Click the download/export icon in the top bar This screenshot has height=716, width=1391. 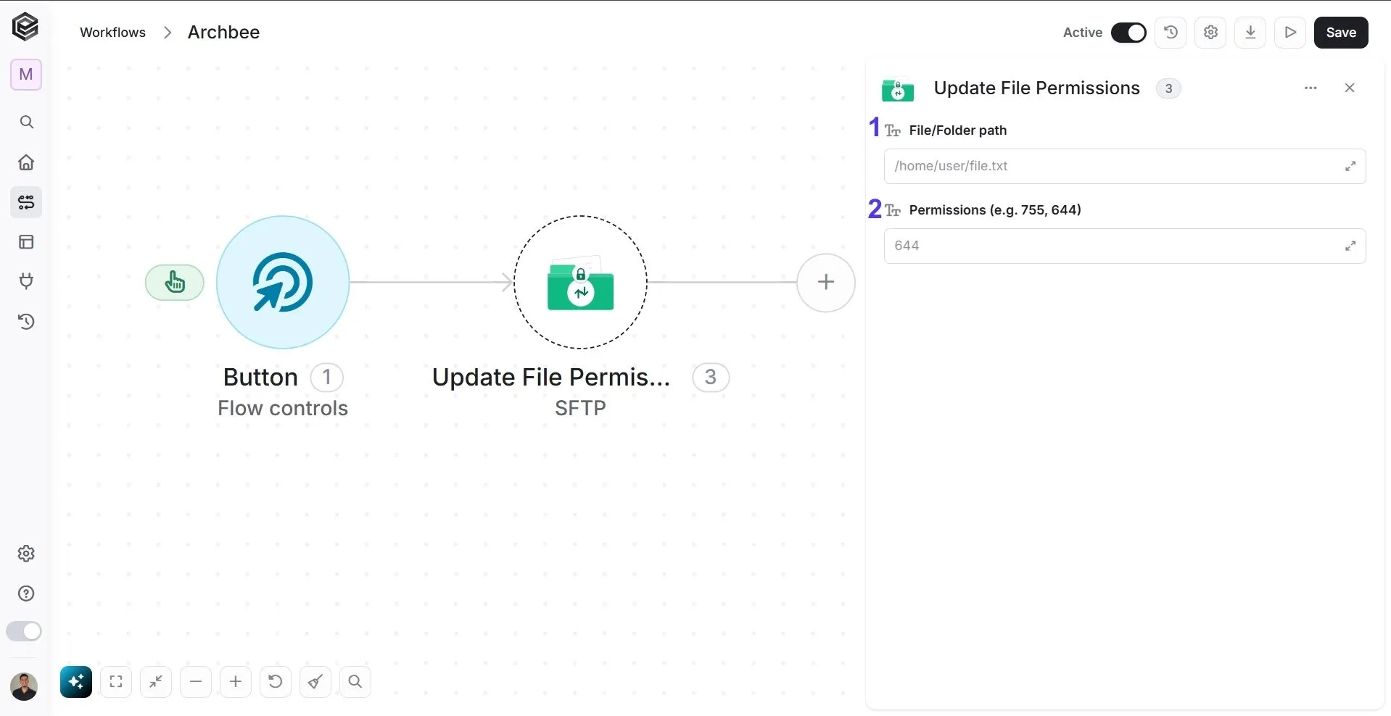pyautogui.click(x=1250, y=33)
